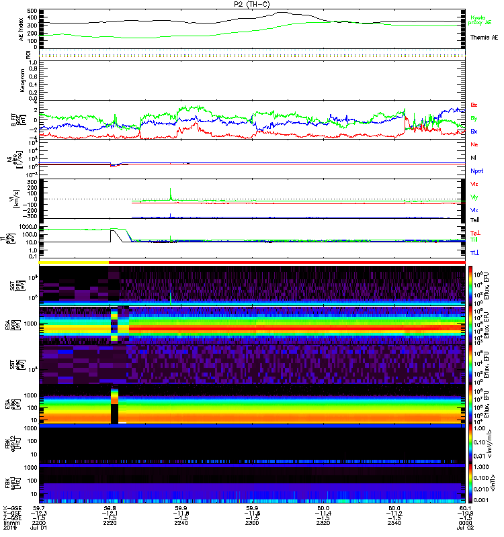Click the plot title "P2 (TH-C)"
The width and height of the screenshot is (504, 537).
pos(251,4)
